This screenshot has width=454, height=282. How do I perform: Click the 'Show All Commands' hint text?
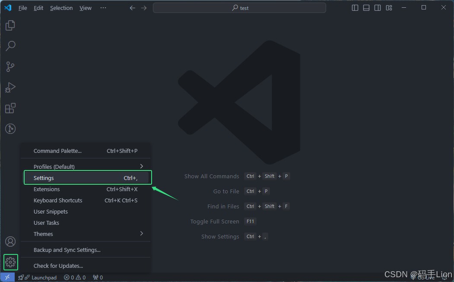click(212, 177)
